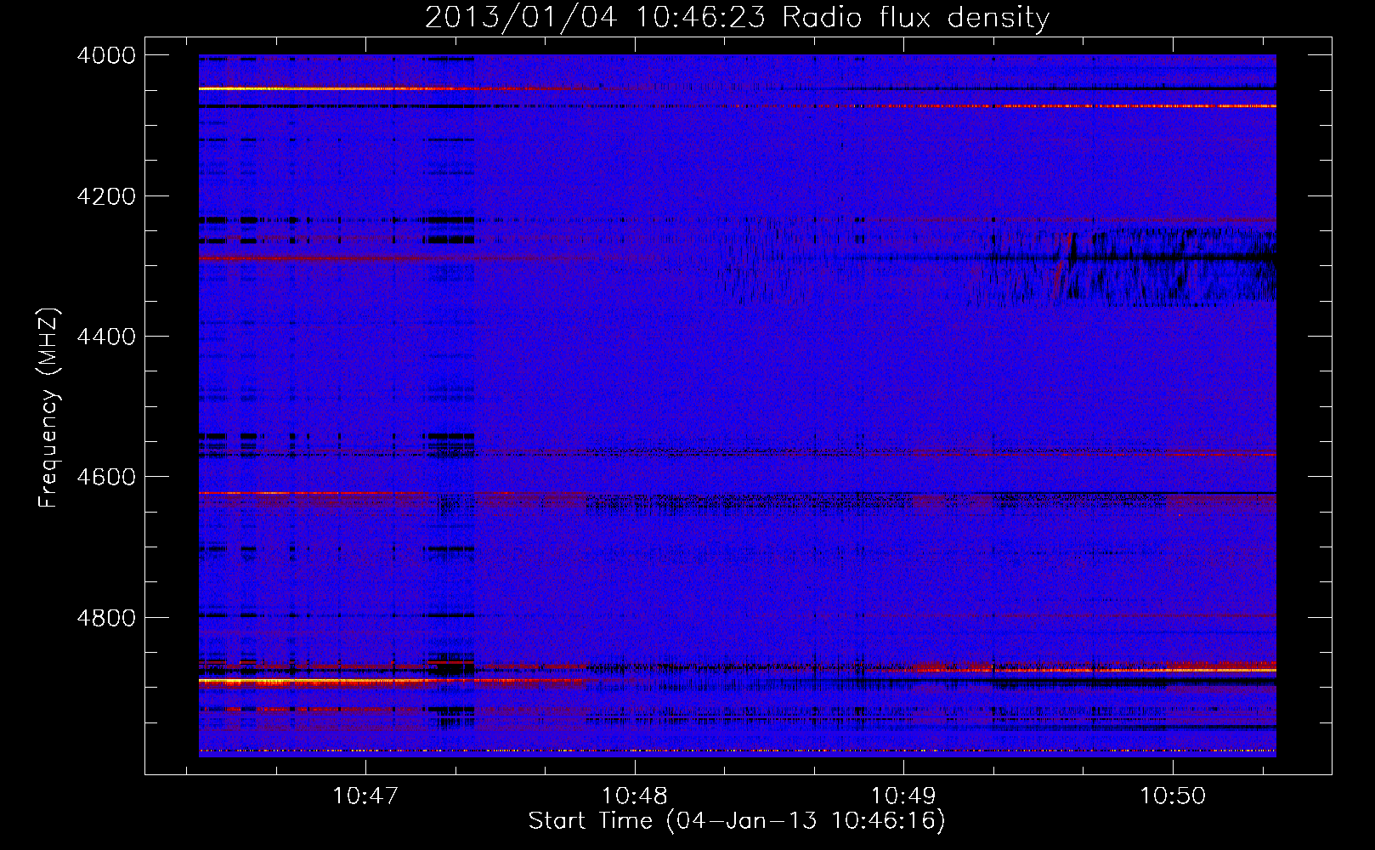Click the 10:48 time axis label
The height and width of the screenshot is (850, 1375).
pyautogui.click(x=635, y=796)
